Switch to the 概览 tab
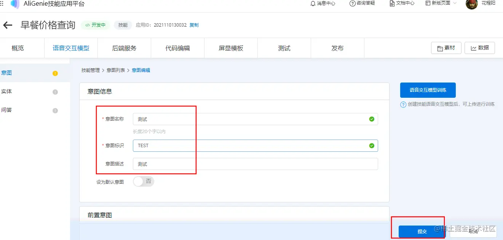Viewport: 503px width, 240px height. pyautogui.click(x=18, y=48)
